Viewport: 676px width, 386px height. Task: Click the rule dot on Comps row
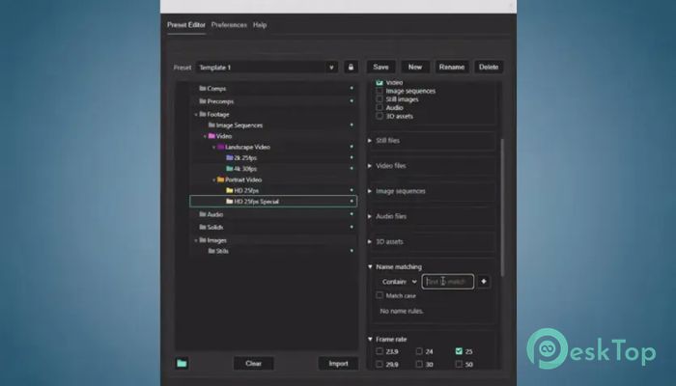352,88
